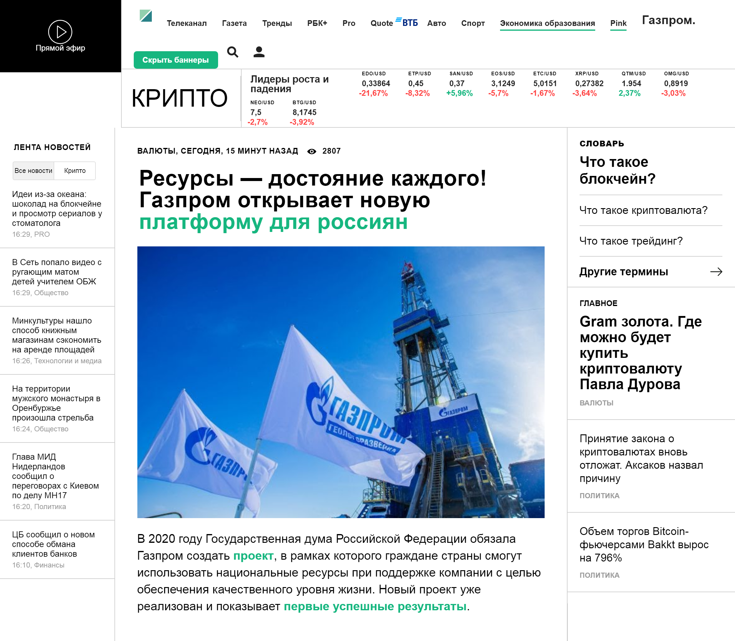This screenshot has width=735, height=641.
Task: Click the views eye icon
Action: click(x=311, y=151)
